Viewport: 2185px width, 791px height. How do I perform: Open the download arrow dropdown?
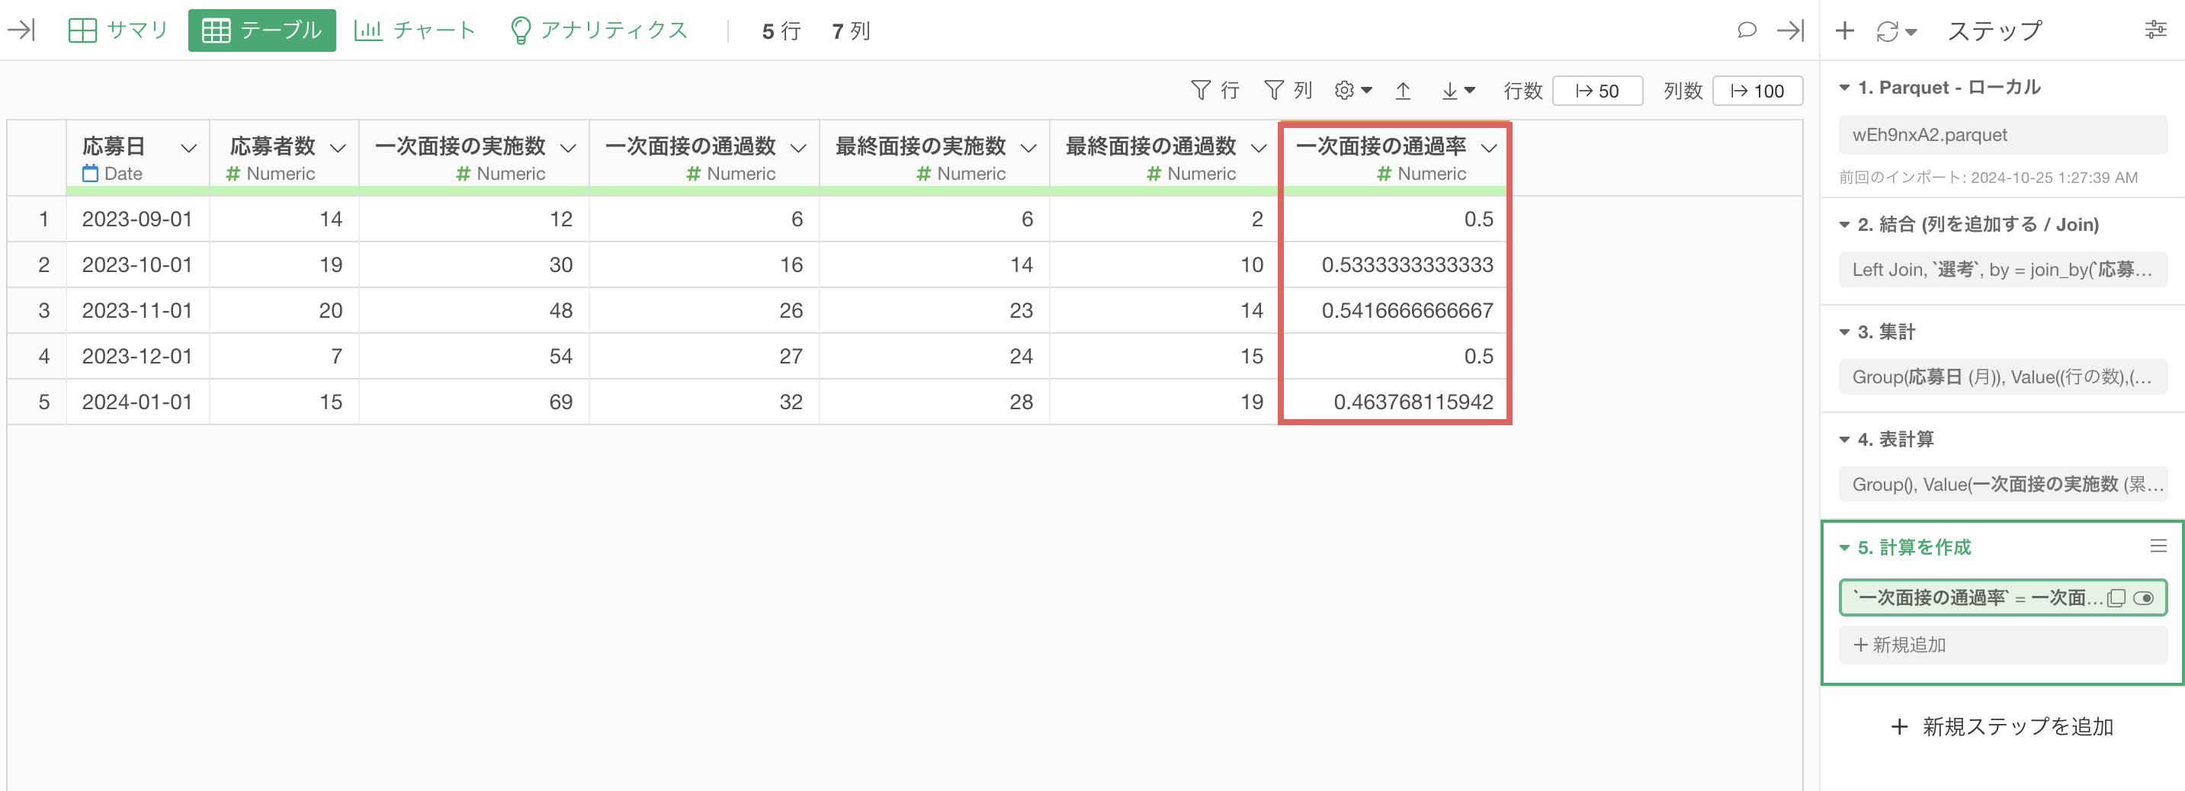1459,91
